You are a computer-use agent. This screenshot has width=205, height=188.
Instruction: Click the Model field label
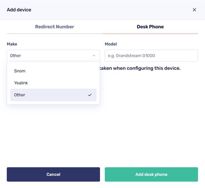tap(111, 44)
